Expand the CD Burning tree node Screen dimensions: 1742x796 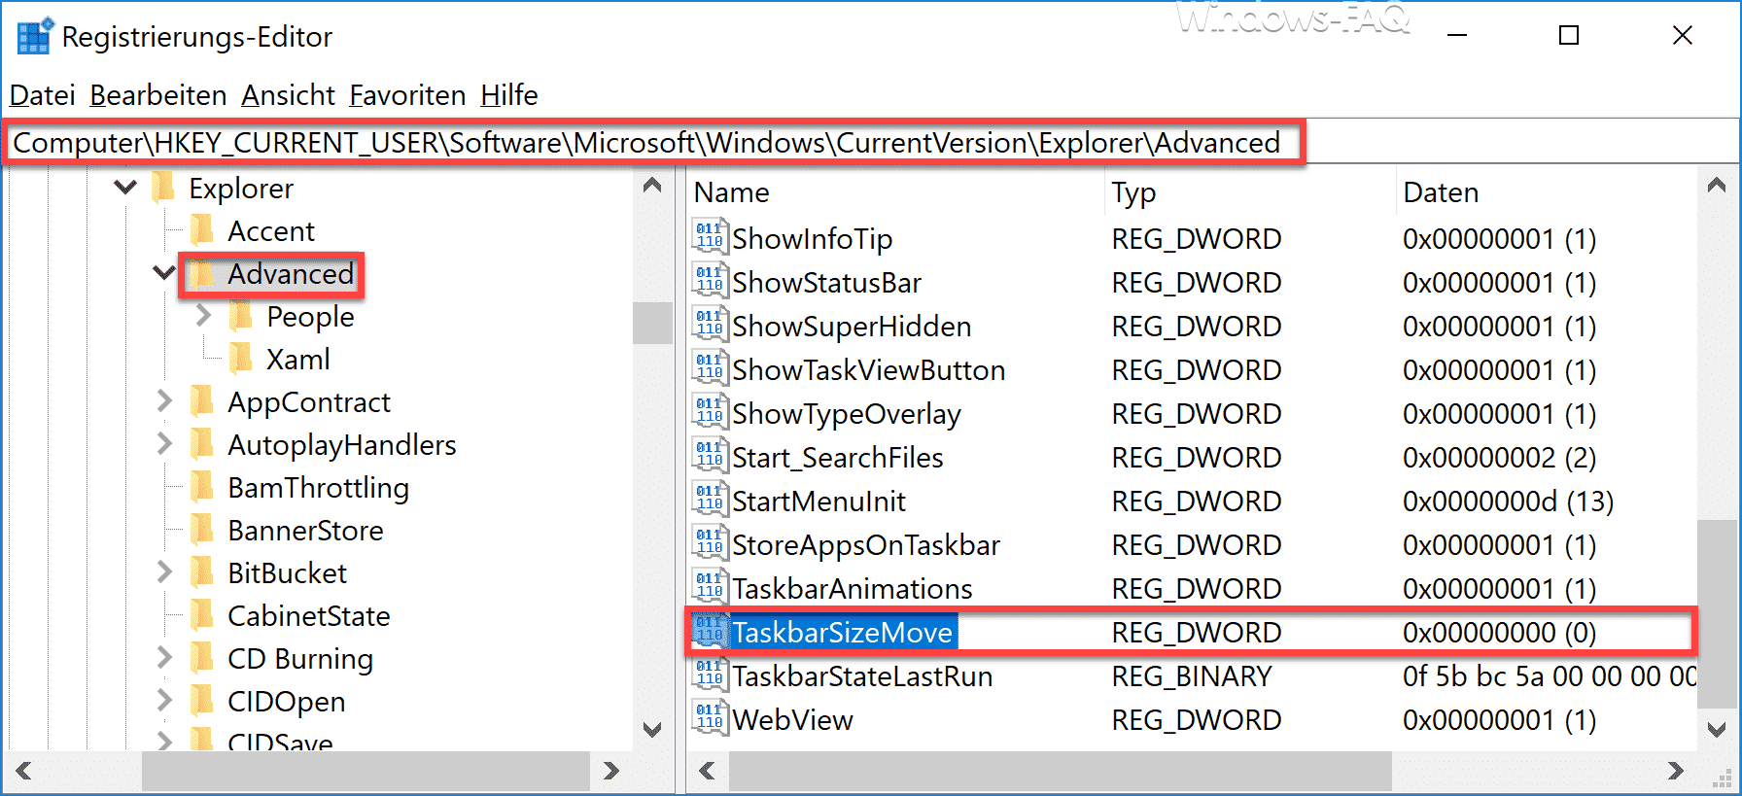pos(164,657)
